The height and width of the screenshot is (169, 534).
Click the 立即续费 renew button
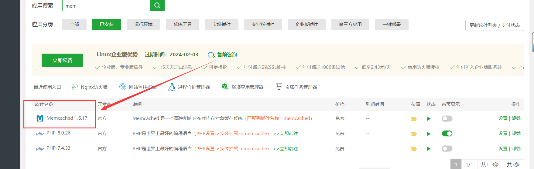62,60
